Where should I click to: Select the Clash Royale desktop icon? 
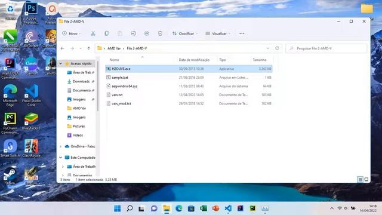[31, 148]
